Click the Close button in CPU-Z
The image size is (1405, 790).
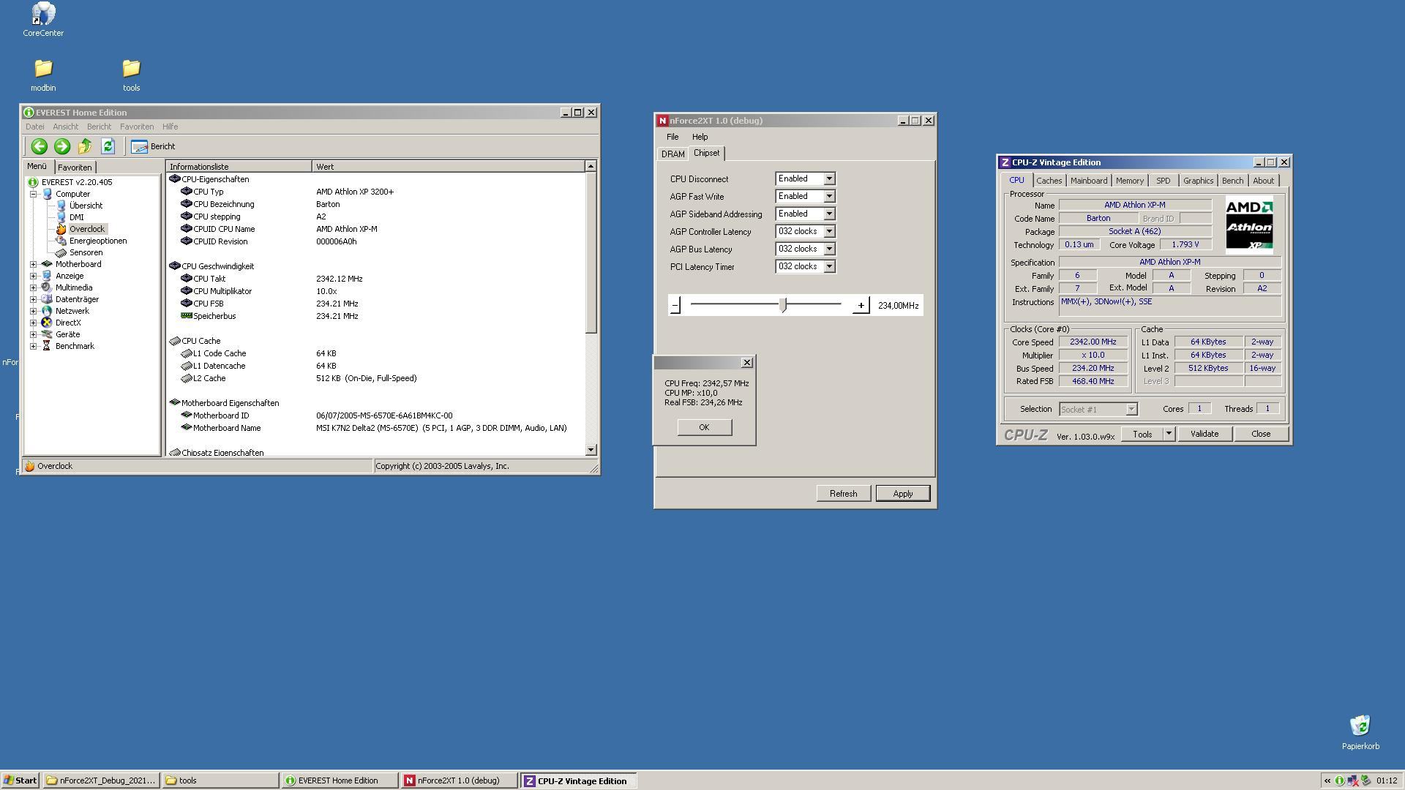(1261, 434)
